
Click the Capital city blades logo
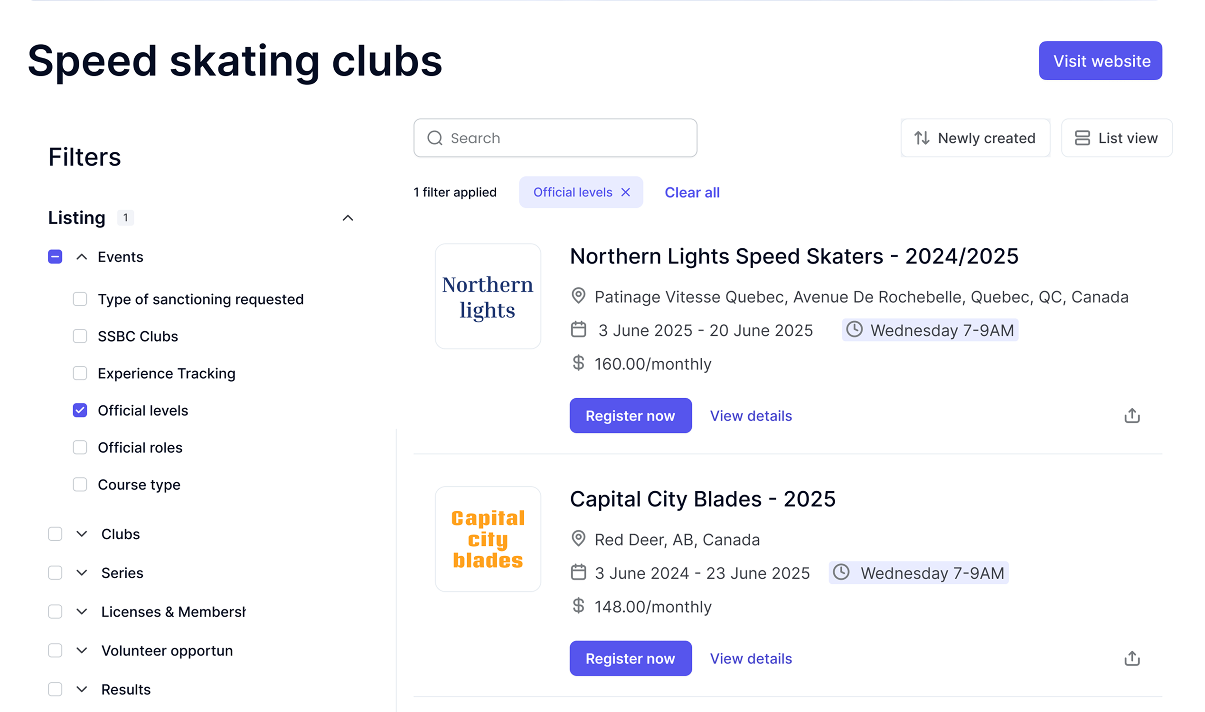coord(488,539)
